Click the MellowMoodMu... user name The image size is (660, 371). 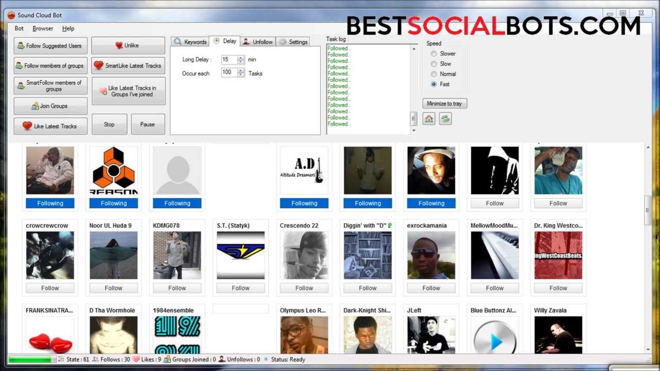(494, 226)
